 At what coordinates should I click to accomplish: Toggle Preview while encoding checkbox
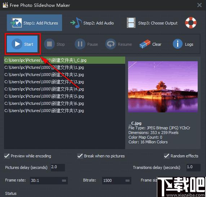pyautogui.click(x=7, y=156)
